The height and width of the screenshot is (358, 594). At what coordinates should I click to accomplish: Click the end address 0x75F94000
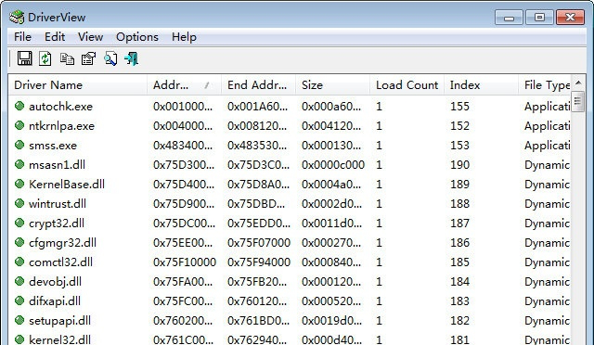[x=259, y=262]
